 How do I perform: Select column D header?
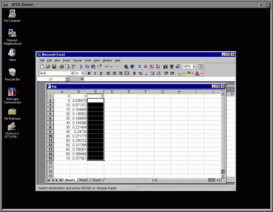click(x=112, y=92)
